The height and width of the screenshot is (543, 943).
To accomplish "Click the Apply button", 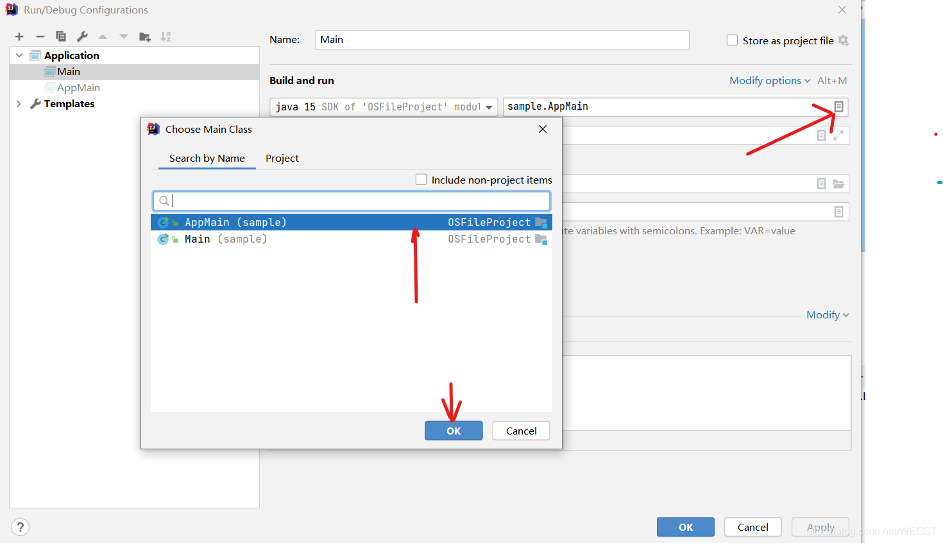I will [820, 527].
